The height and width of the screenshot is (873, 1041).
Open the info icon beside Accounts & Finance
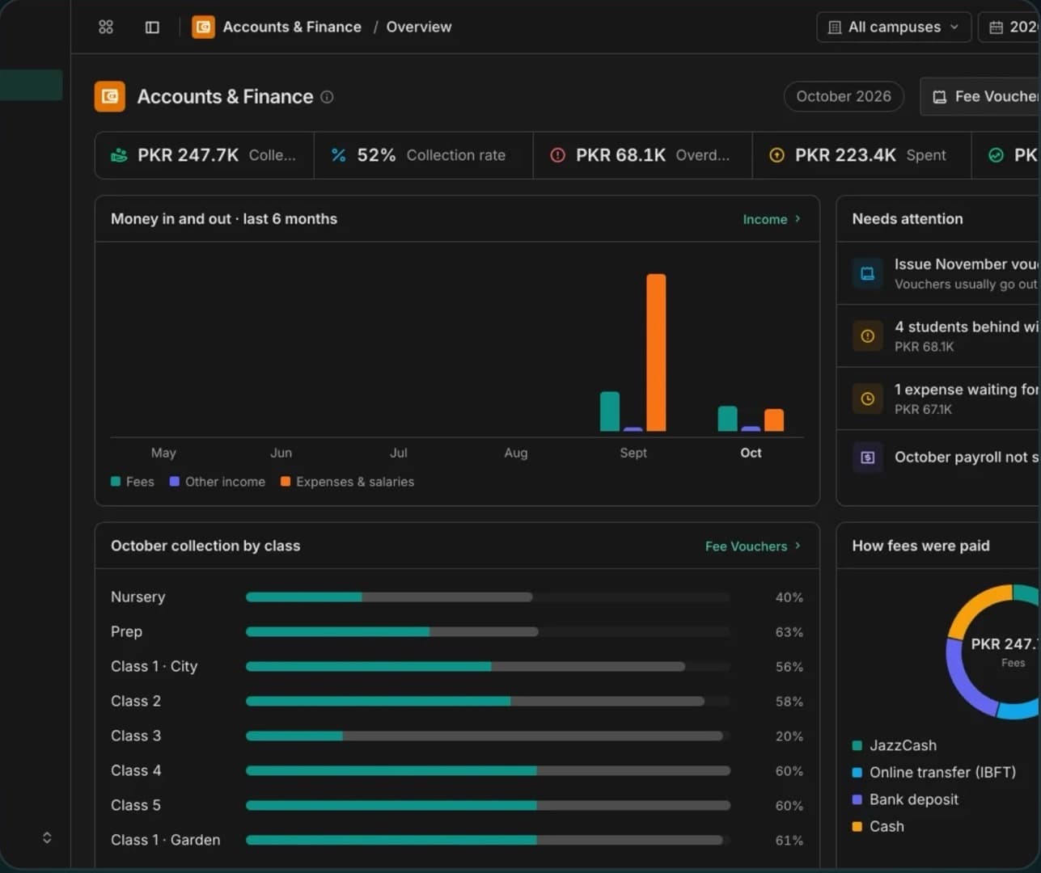click(327, 97)
